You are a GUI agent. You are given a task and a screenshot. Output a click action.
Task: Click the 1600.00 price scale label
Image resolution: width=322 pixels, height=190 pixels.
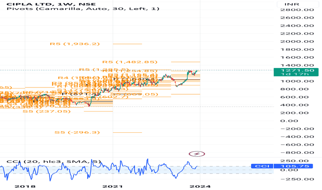[x=297, y=57]
